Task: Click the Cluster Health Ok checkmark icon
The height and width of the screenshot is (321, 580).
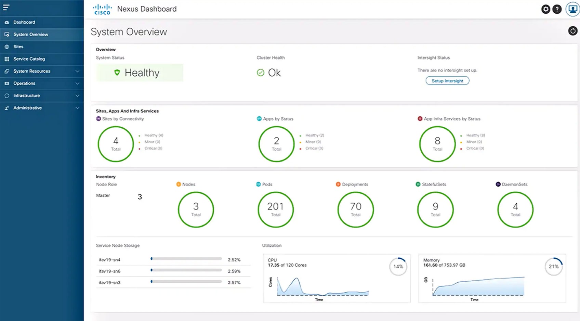Action: point(261,73)
